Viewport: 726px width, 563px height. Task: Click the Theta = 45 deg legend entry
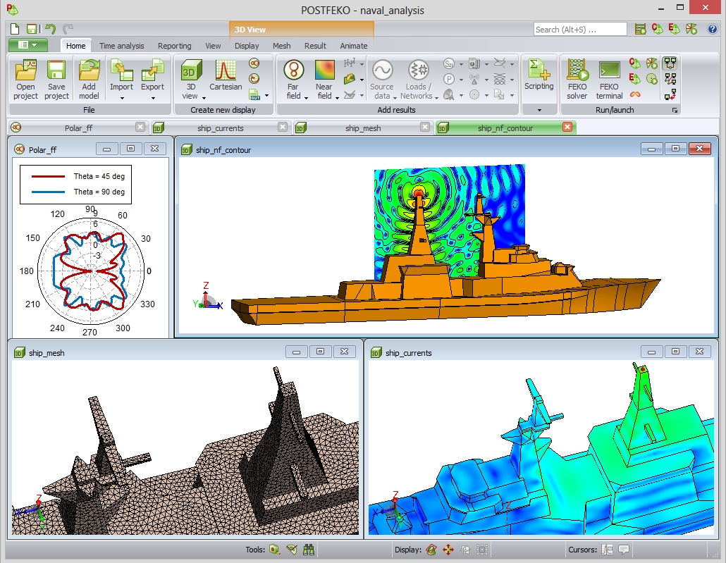coord(78,176)
